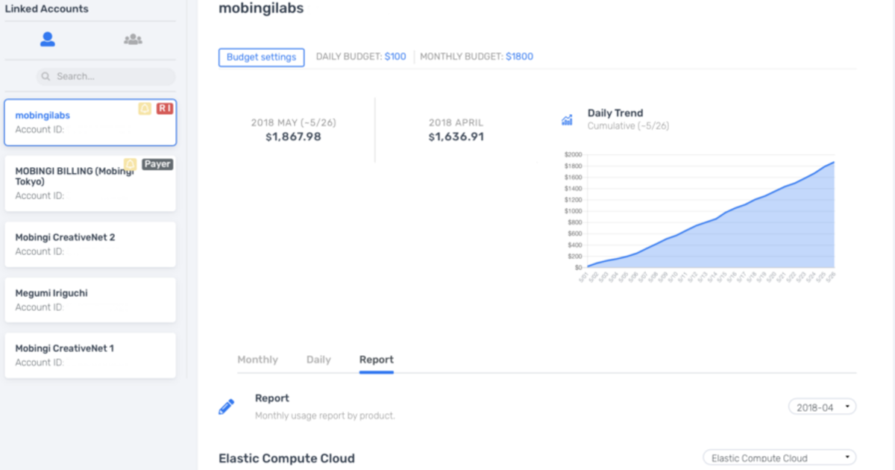Expand the Elastic Compute Cloud product dropdown

tap(779, 458)
